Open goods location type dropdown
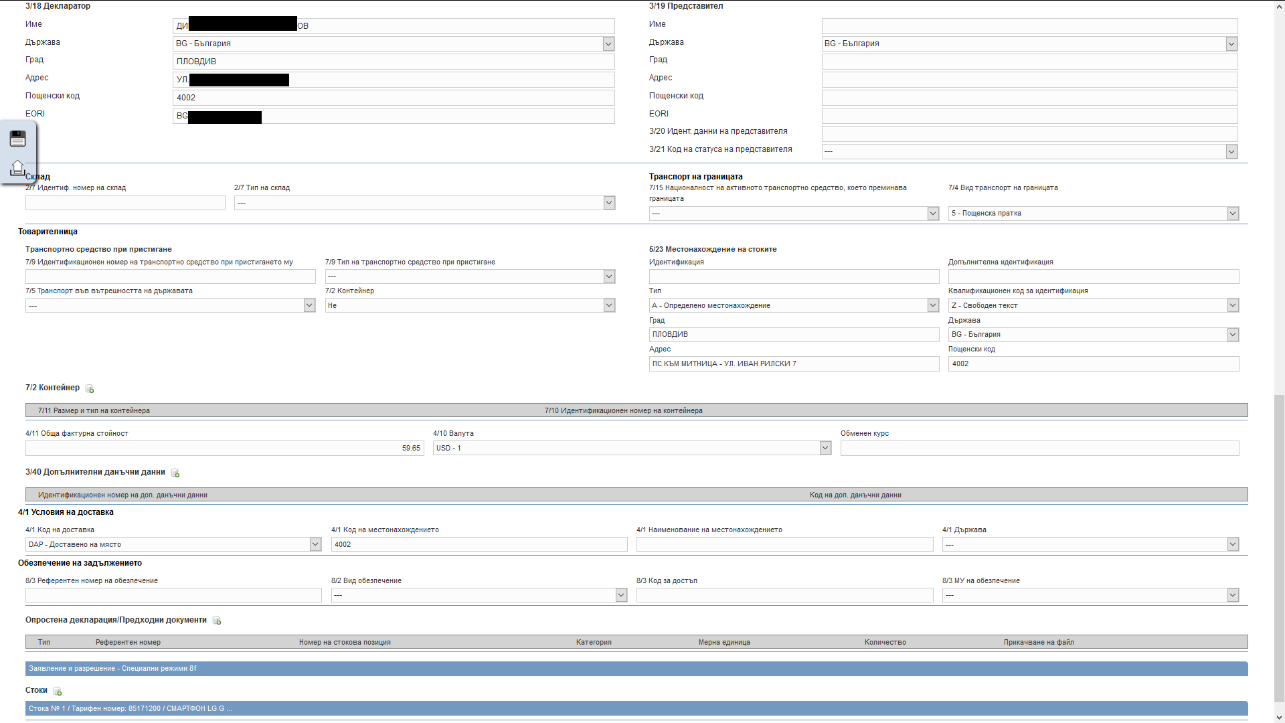The image size is (1285, 723). point(932,305)
